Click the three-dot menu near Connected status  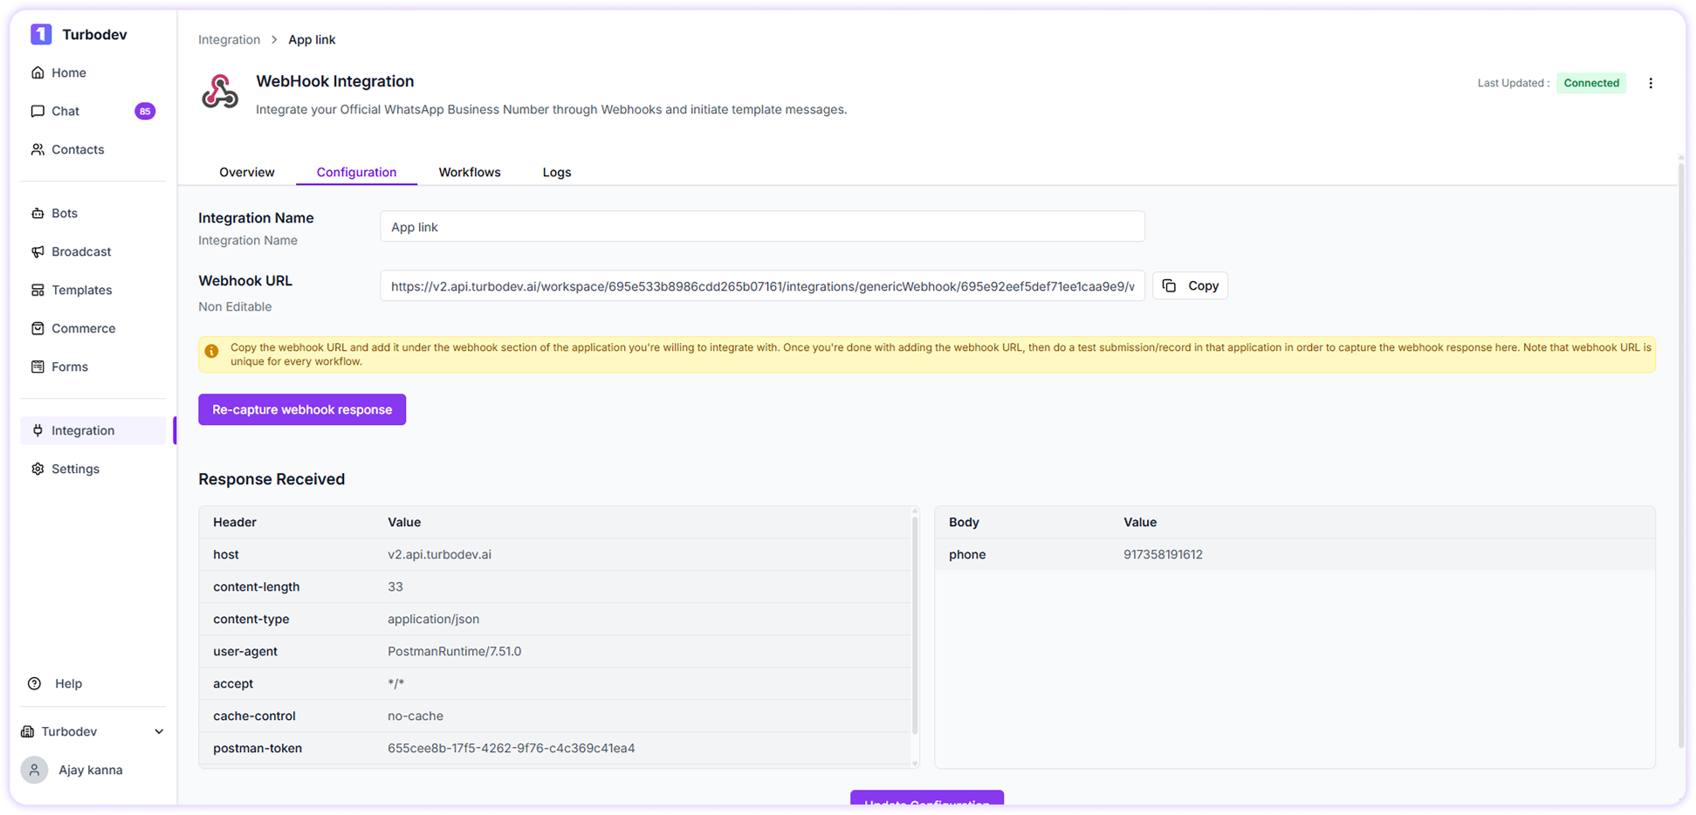click(x=1651, y=82)
